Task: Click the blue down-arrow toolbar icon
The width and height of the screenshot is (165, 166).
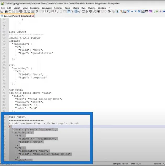Action: (x=136, y=11)
